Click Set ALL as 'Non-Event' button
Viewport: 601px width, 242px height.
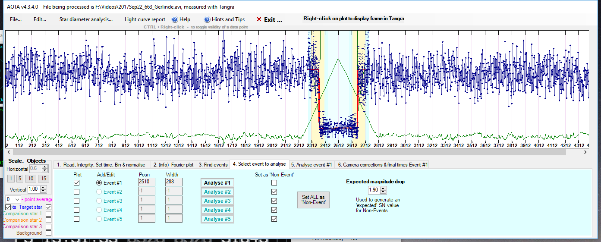point(314,200)
